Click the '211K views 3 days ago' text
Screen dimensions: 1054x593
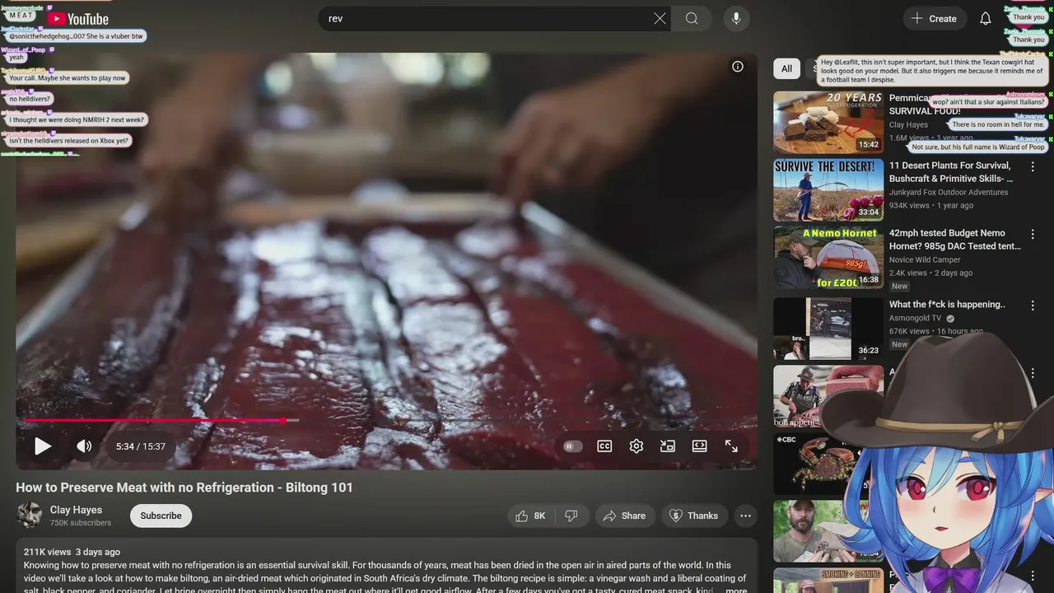pos(72,552)
